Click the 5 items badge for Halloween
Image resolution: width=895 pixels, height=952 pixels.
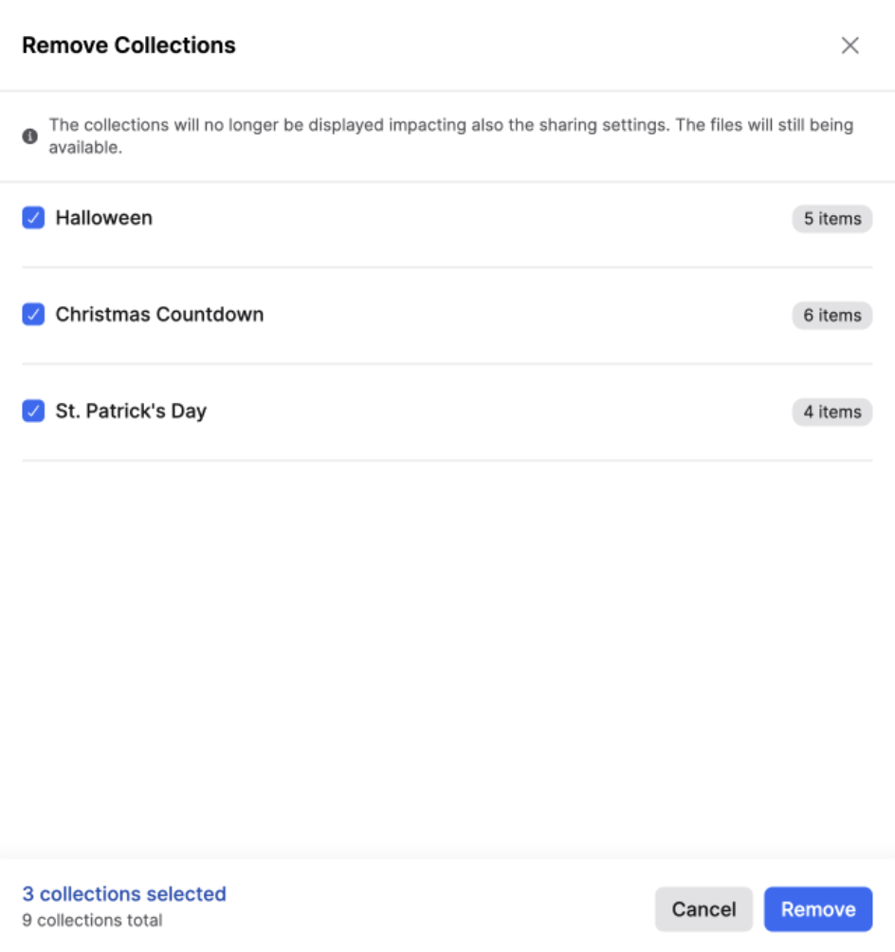point(831,218)
